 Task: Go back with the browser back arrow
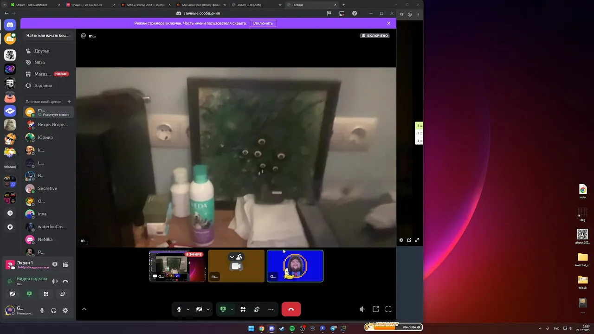pos(6,13)
